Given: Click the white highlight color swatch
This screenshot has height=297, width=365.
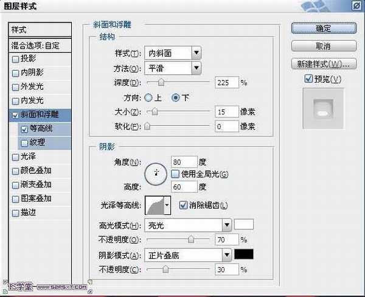Looking at the screenshot, I should (x=244, y=225).
